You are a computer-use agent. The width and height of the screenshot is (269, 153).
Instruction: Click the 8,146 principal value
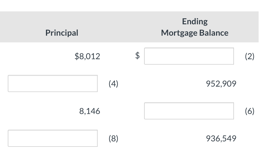(x=90, y=111)
